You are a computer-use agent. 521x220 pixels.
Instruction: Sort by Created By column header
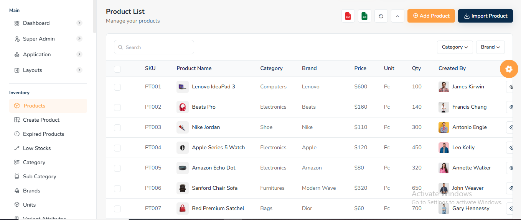452,68
